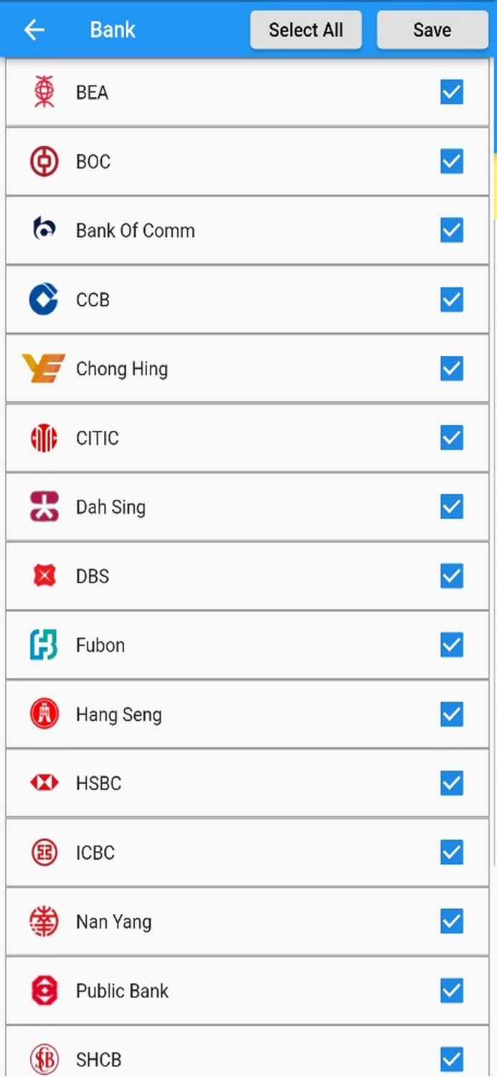Tap the Fubon bank logo

(x=44, y=645)
